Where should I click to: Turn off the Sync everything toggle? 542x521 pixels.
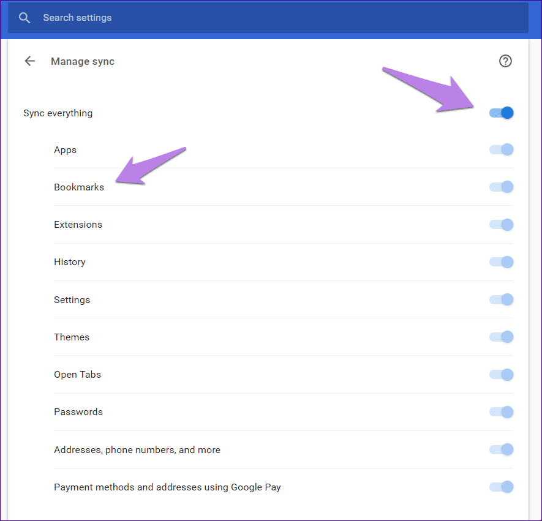click(501, 113)
